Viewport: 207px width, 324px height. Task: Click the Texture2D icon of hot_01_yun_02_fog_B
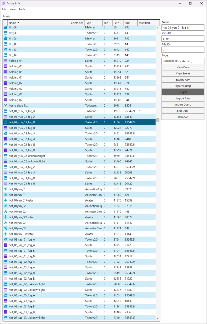(6, 145)
